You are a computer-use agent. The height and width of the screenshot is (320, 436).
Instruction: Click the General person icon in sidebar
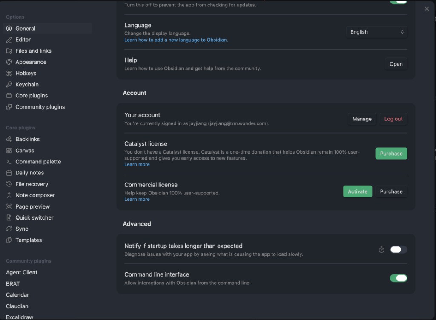[x=9, y=29]
